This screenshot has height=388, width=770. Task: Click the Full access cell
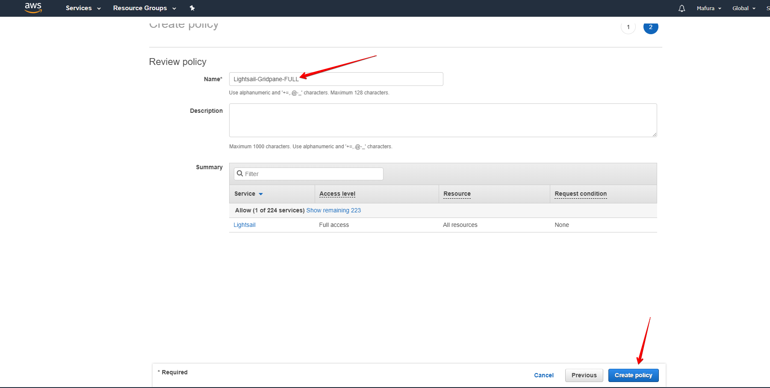[334, 225]
